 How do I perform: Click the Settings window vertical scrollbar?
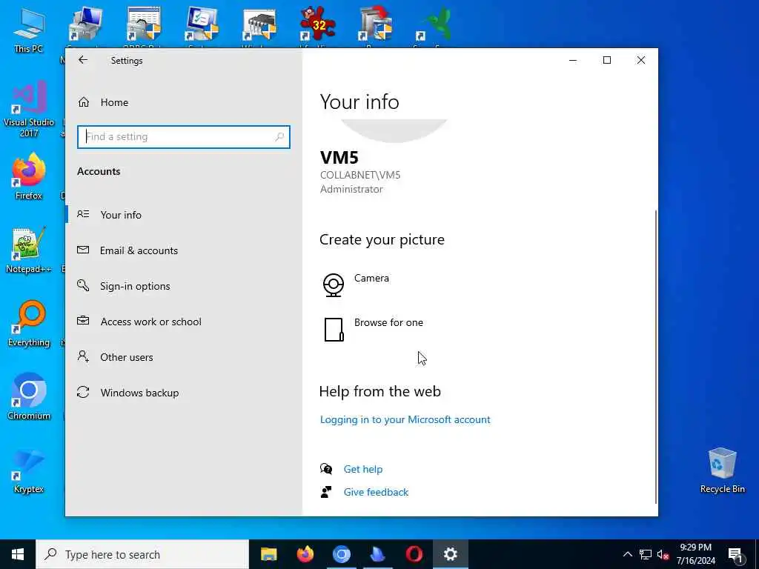pos(656,356)
